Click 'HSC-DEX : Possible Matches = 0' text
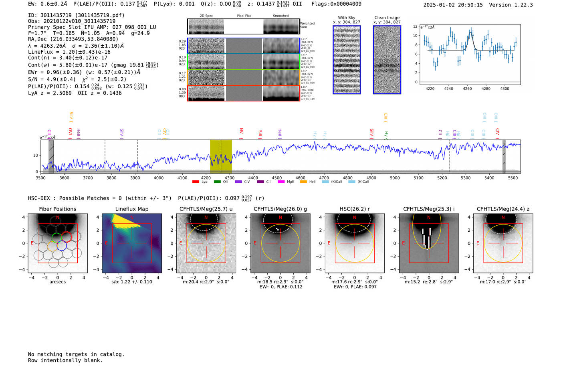The height and width of the screenshot is (382, 561). pyautogui.click(x=100, y=198)
